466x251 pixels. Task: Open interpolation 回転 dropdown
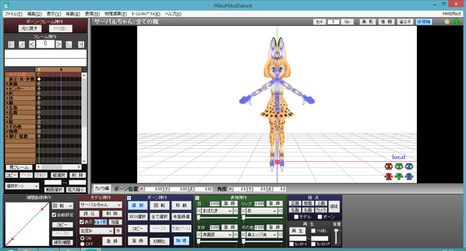click(63, 206)
